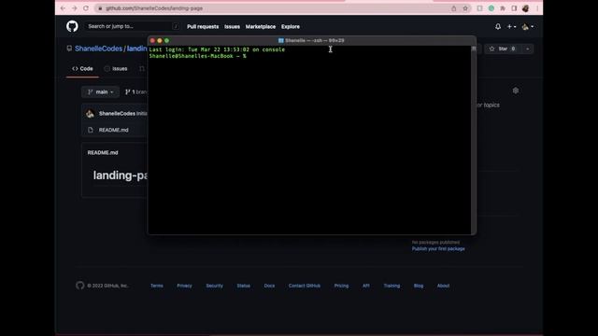
Task: Open the Pricing footer link
Action: tap(341, 286)
